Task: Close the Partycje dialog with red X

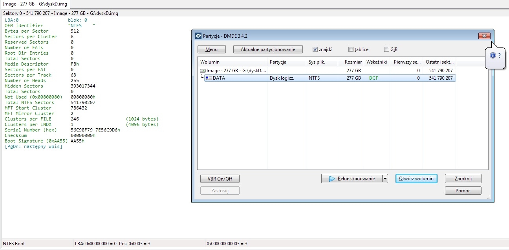Action: coord(485,36)
